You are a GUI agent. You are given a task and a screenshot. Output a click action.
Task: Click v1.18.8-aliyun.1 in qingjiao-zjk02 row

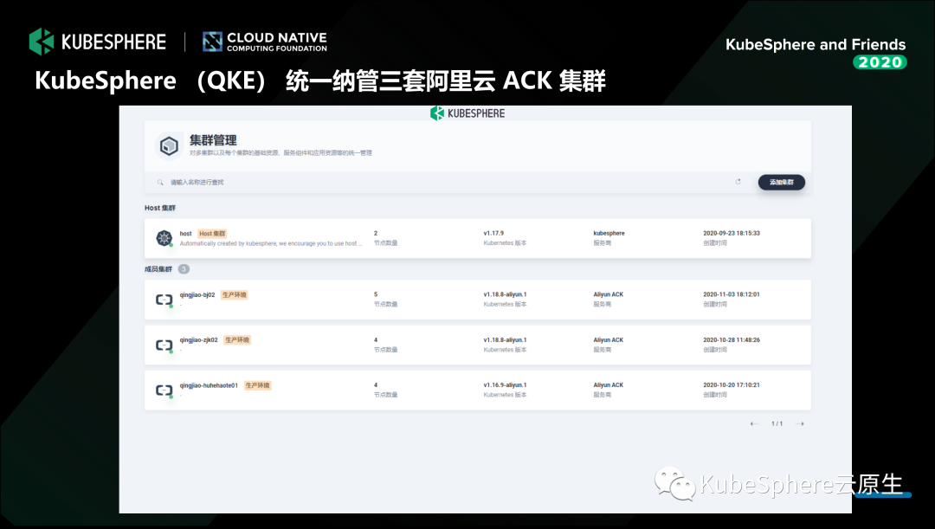[505, 340]
